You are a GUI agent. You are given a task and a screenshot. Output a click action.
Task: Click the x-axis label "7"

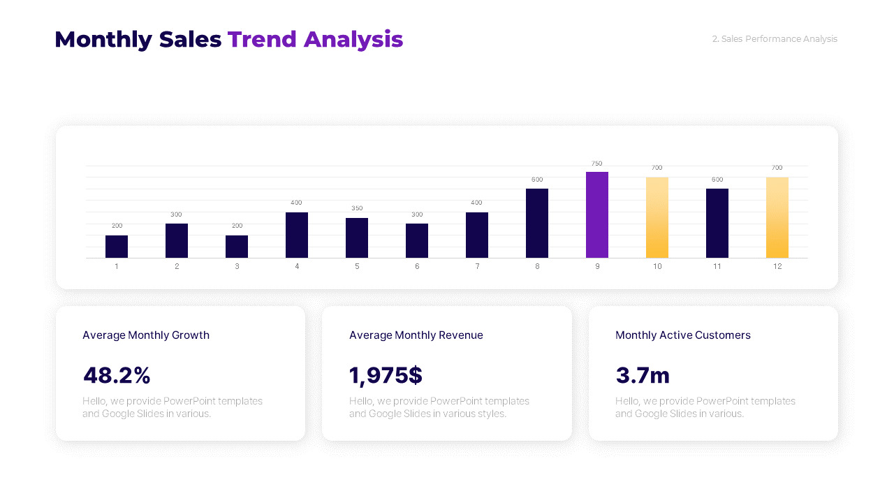pyautogui.click(x=477, y=266)
